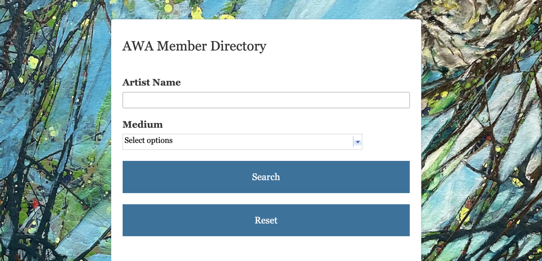The image size is (542, 261).
Task: Clear the form with Reset
Action: [266, 220]
